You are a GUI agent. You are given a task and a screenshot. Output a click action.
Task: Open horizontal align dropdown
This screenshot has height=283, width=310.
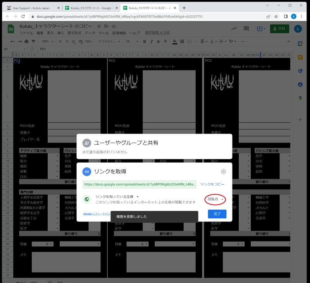click(204, 41)
